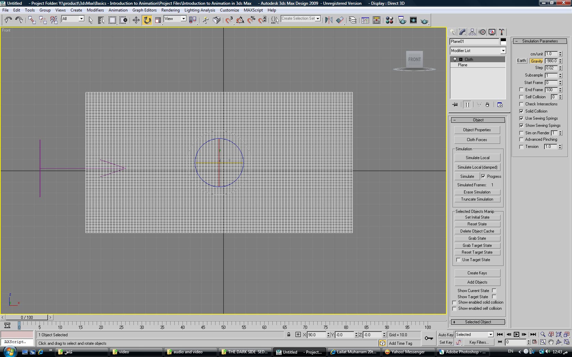Click the object color swatch beside Plane01
This screenshot has height=357, width=572.
coord(503,41)
